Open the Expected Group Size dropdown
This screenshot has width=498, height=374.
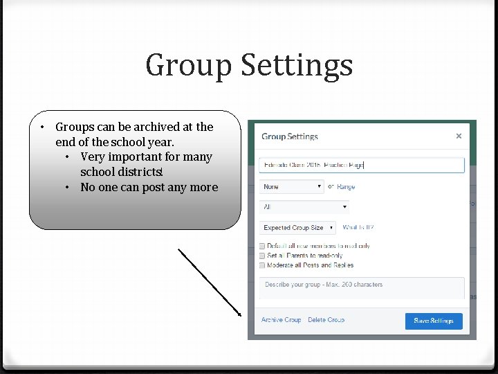[297, 228]
